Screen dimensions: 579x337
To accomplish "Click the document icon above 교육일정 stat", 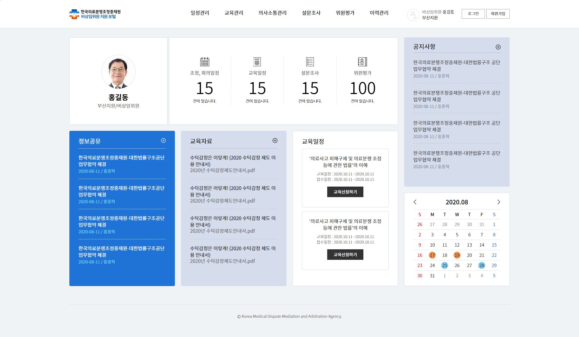I will coord(257,62).
